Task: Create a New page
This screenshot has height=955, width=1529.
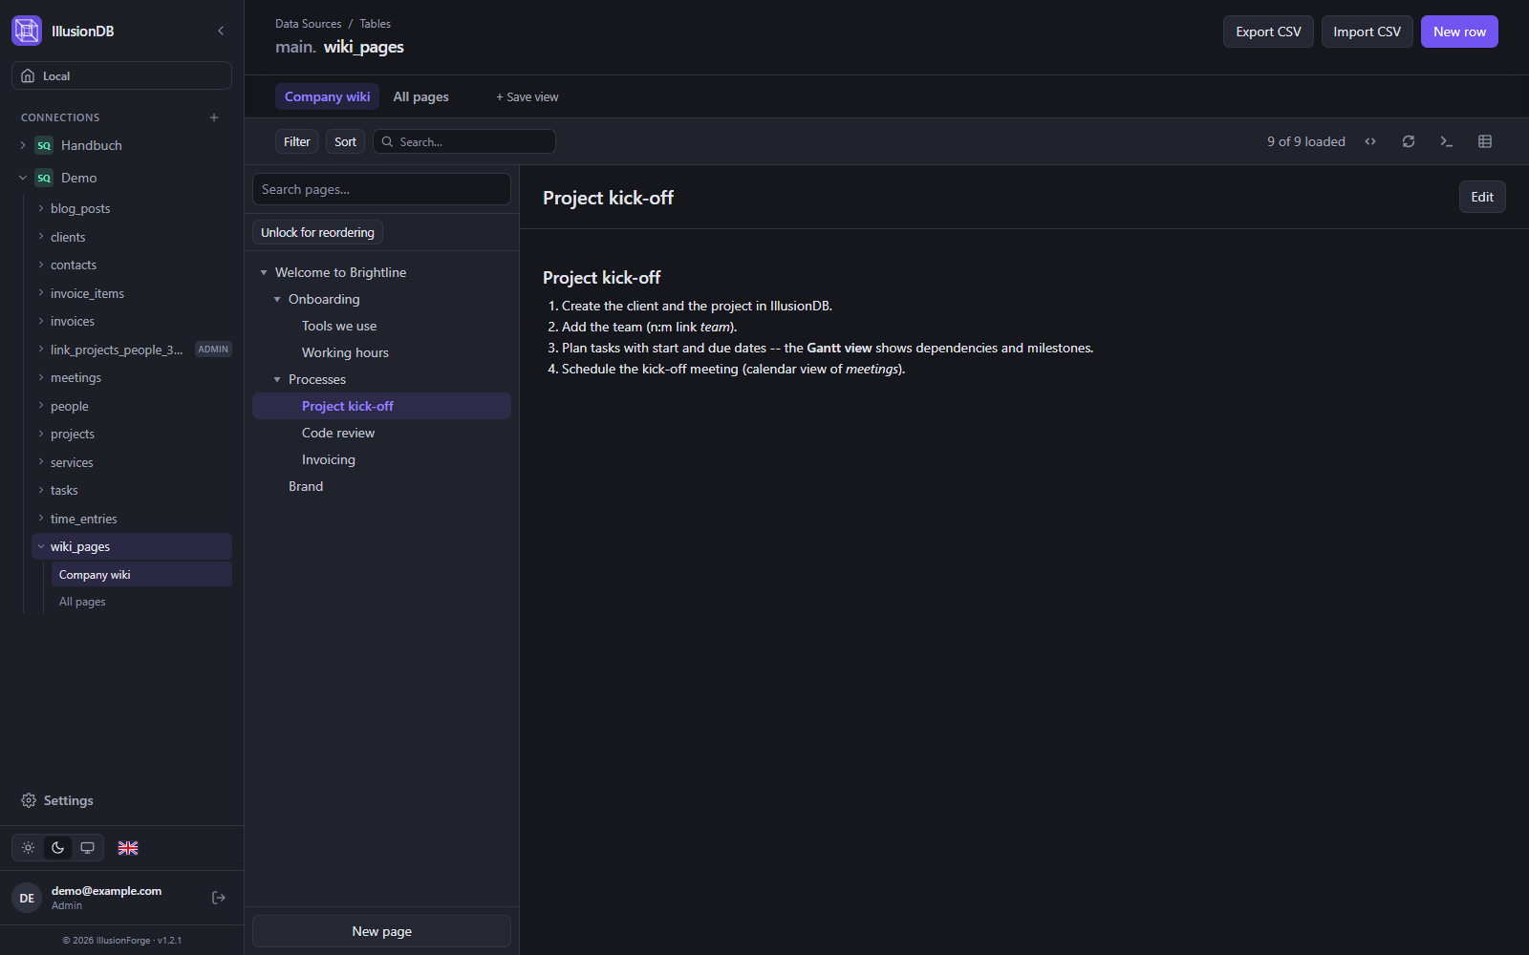Action: click(381, 931)
